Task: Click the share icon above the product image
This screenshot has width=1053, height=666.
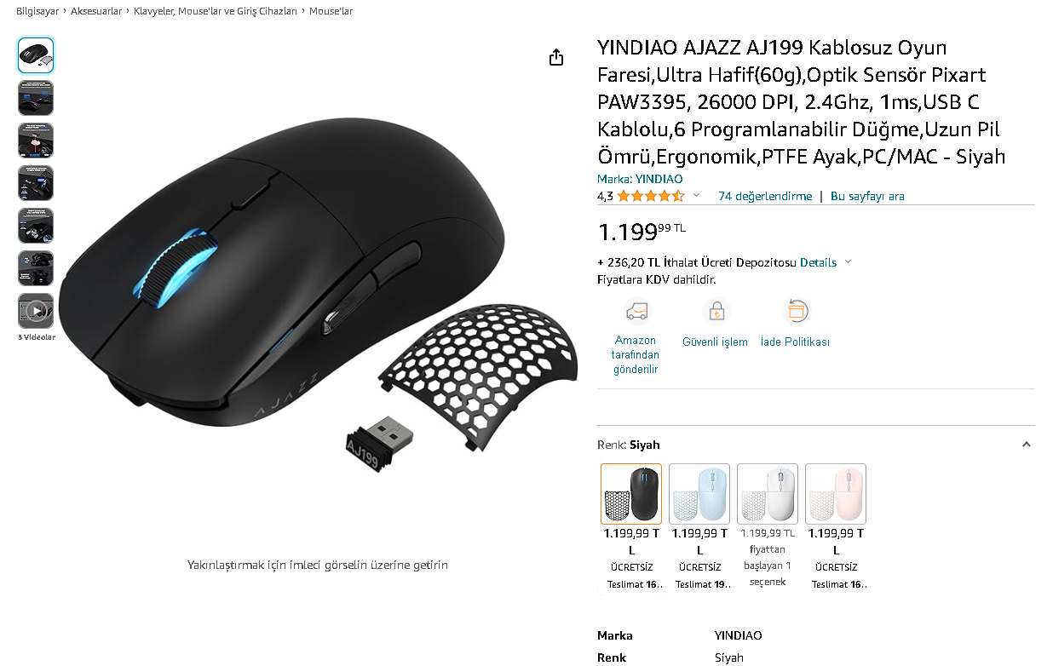Action: [x=556, y=57]
